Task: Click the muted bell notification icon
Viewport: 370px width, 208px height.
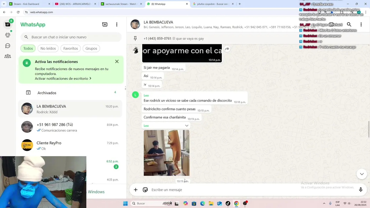Action: tap(27, 63)
